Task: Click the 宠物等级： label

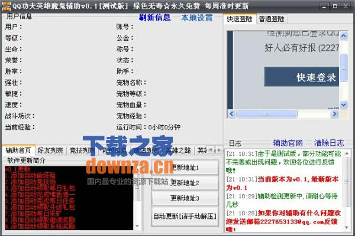Action: coord(131,93)
